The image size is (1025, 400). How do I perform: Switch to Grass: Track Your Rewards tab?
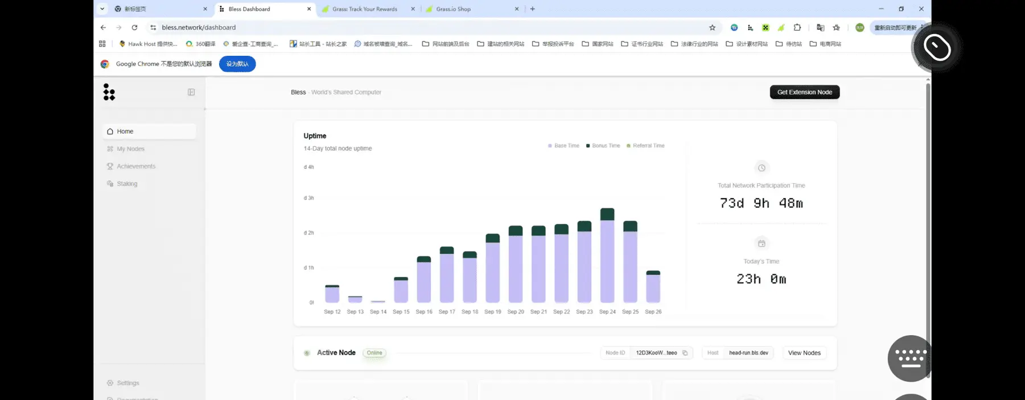tap(368, 9)
